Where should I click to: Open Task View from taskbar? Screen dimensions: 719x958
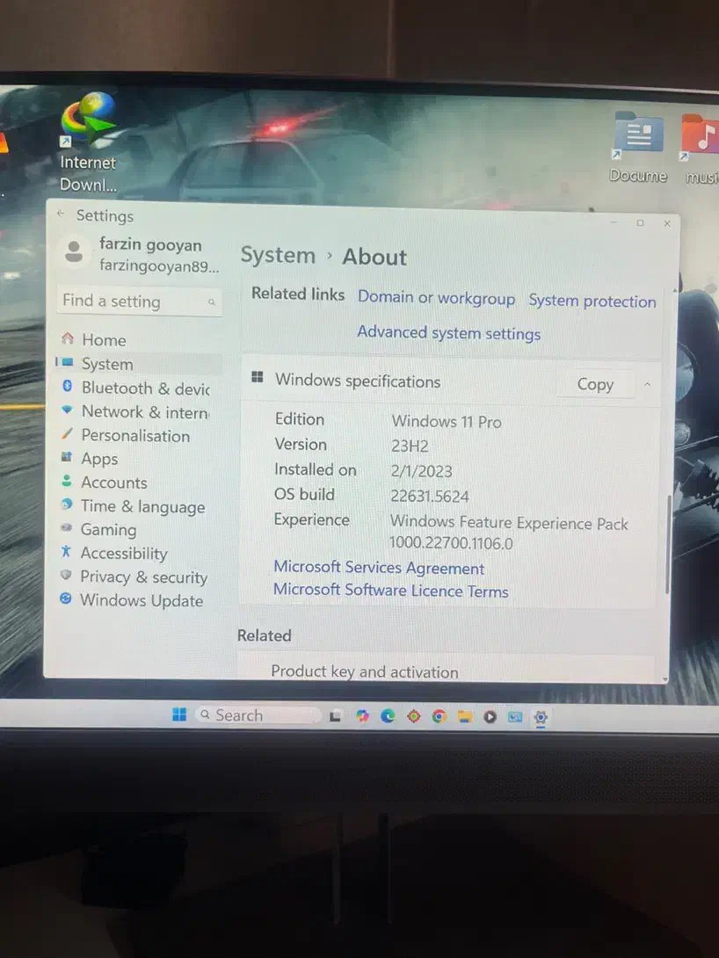coord(335,716)
